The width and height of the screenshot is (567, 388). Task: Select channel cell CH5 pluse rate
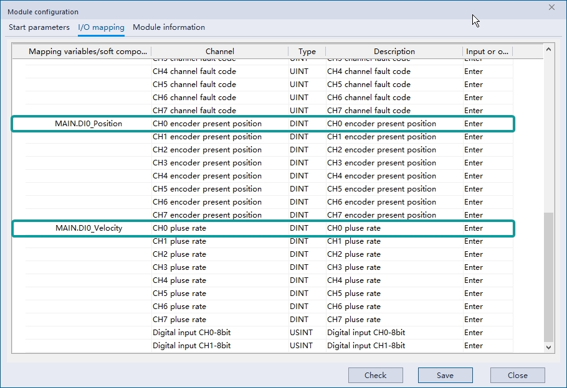[x=220, y=293]
